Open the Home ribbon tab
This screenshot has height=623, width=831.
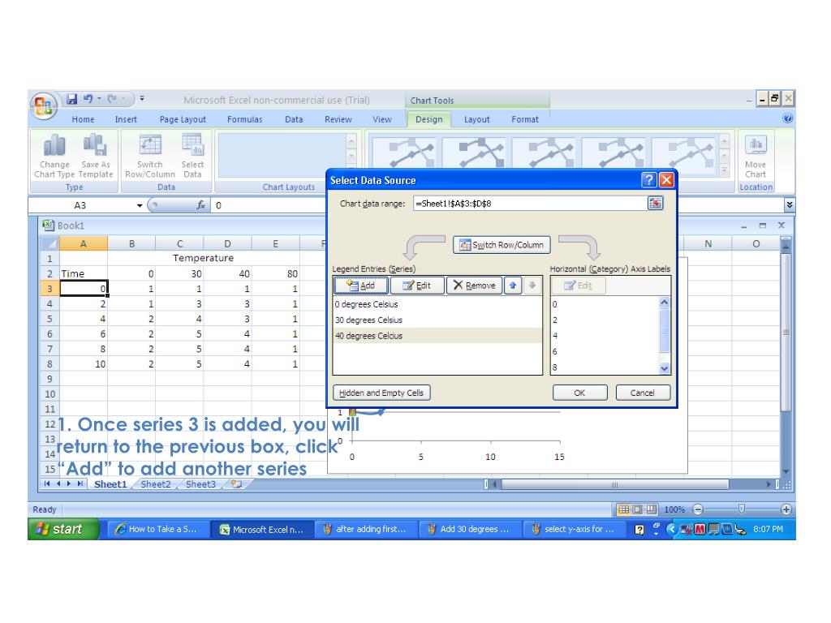coord(84,120)
